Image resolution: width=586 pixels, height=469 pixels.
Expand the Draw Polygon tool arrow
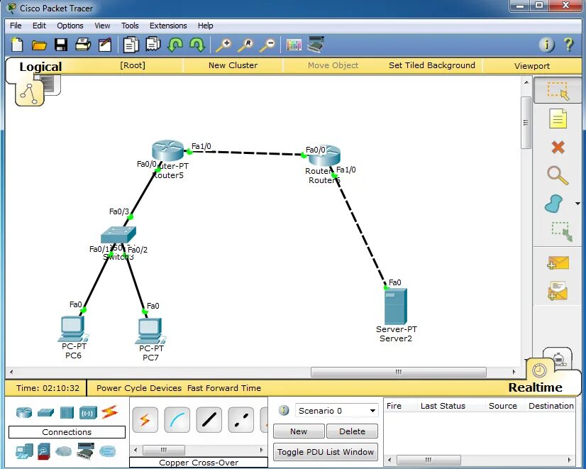577,204
